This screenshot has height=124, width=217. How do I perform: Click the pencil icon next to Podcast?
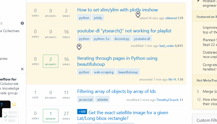(198, 1)
